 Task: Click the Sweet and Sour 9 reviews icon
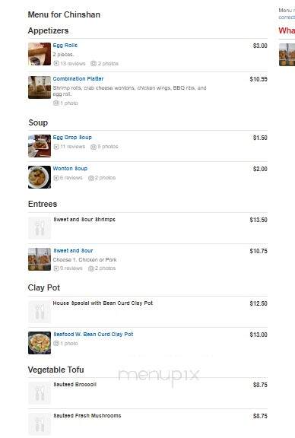coord(56,268)
